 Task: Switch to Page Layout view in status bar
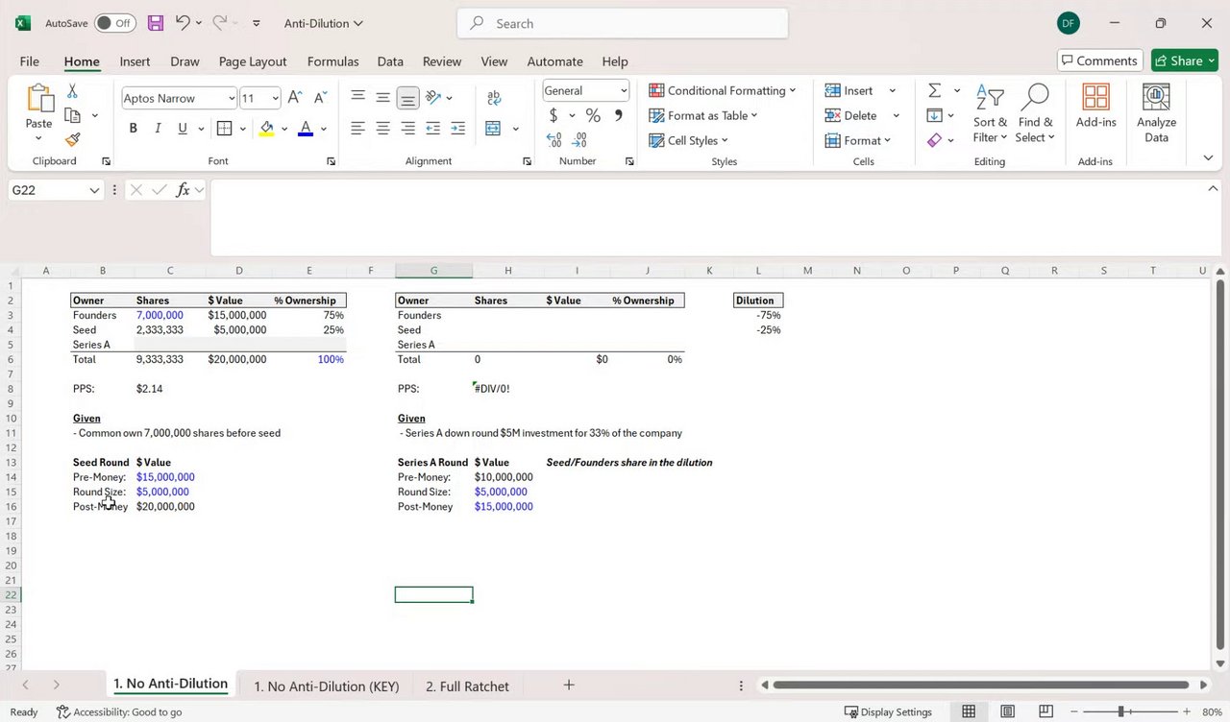click(1007, 711)
